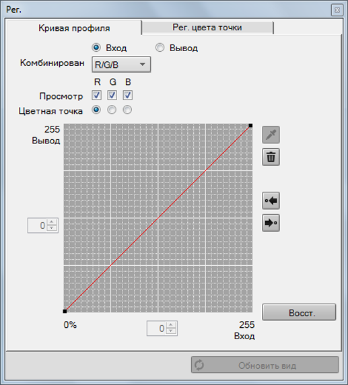Click the output value input field beside graph
The height and width of the screenshot is (385, 348).
pos(37,225)
